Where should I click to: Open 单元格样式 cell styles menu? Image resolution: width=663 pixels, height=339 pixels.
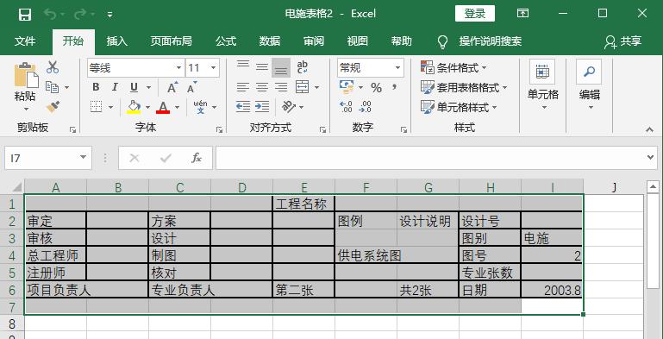(459, 107)
